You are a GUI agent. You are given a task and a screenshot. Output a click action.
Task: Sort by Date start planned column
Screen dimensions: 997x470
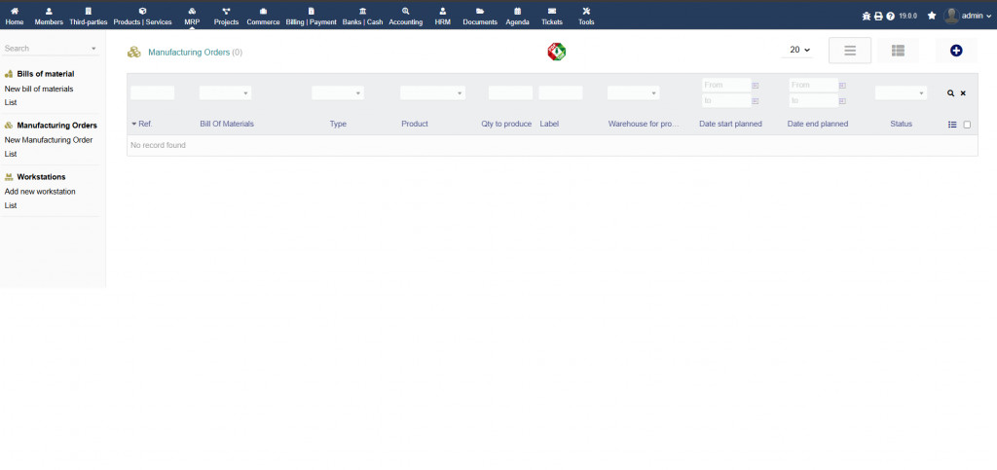tap(730, 124)
